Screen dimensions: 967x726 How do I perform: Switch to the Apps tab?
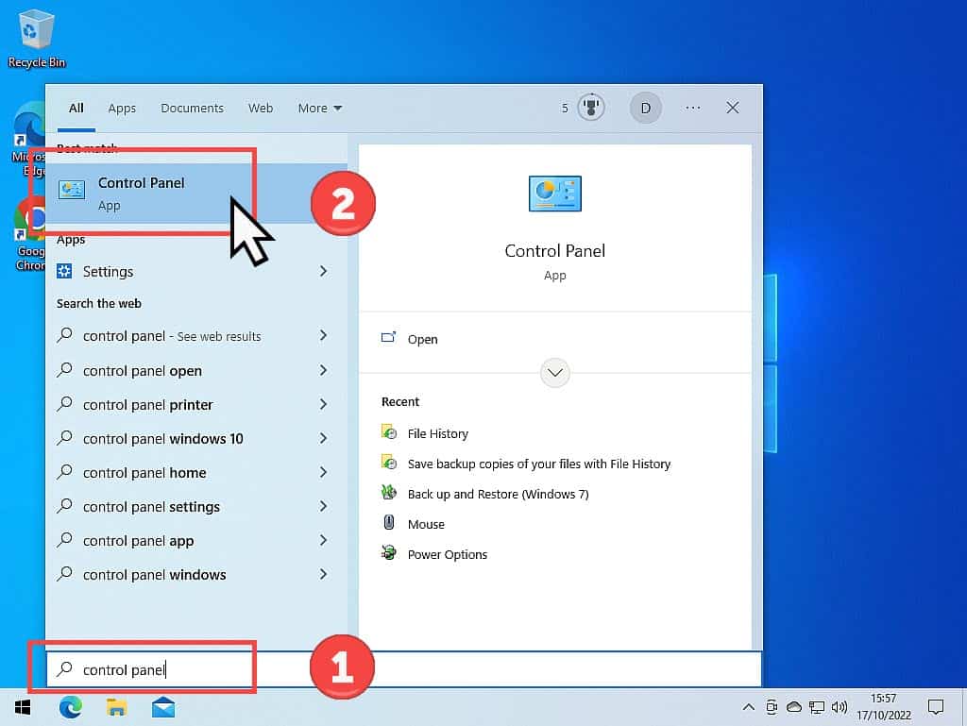pyautogui.click(x=122, y=108)
